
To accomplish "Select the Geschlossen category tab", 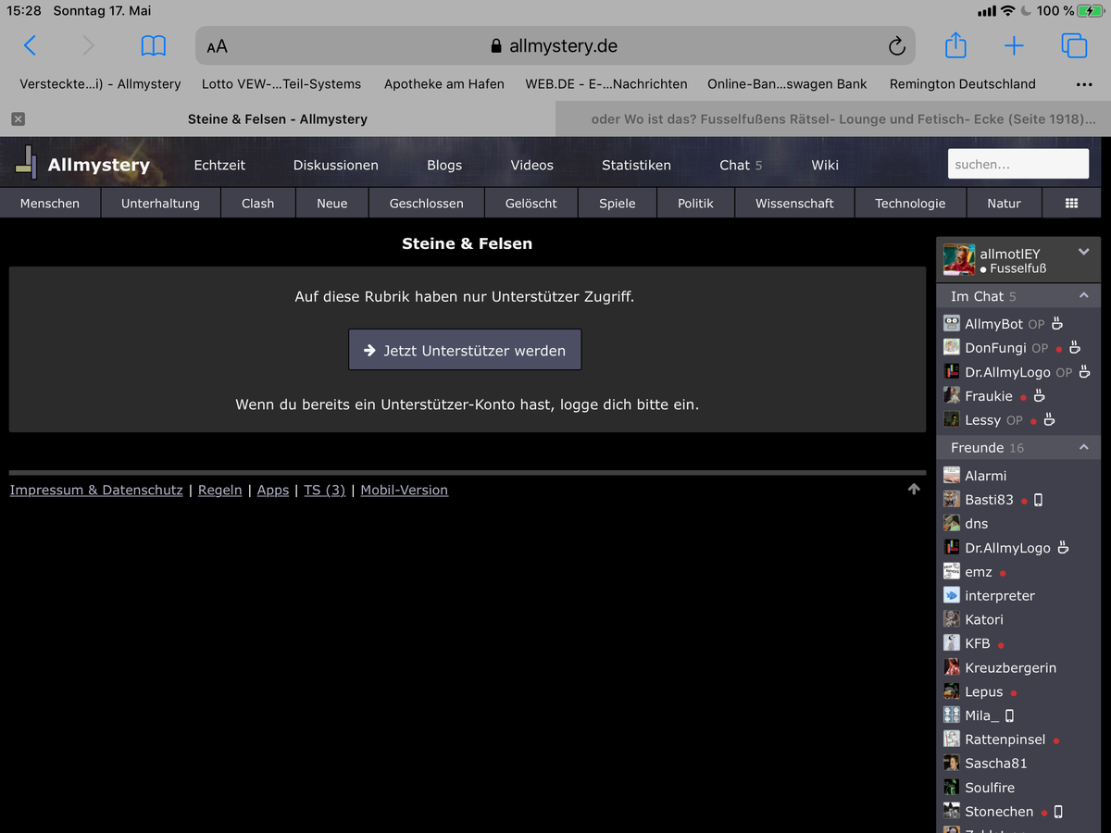I will pyautogui.click(x=427, y=203).
